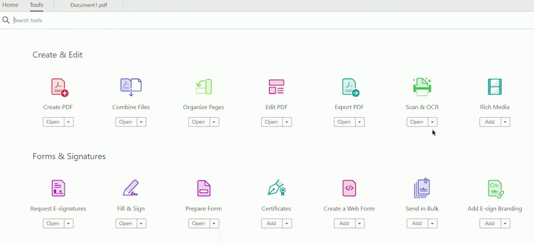Click Open under Request E-signatures
The width and height of the screenshot is (534, 245).
coord(53,224)
